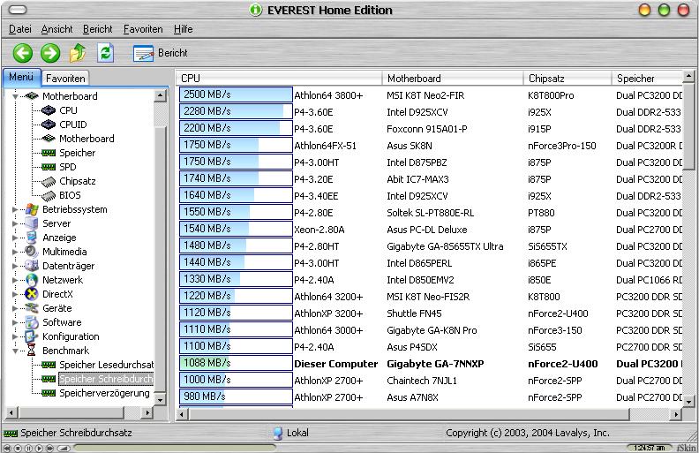
Task: Select the 2500 MB/s Athlon64 3800+ row
Action: pos(430,95)
